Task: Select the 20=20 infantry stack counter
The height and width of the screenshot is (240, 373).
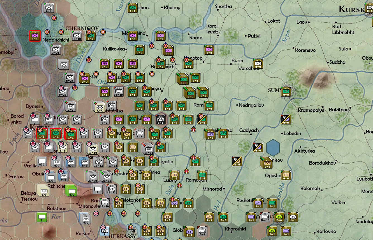Action: (92, 177)
